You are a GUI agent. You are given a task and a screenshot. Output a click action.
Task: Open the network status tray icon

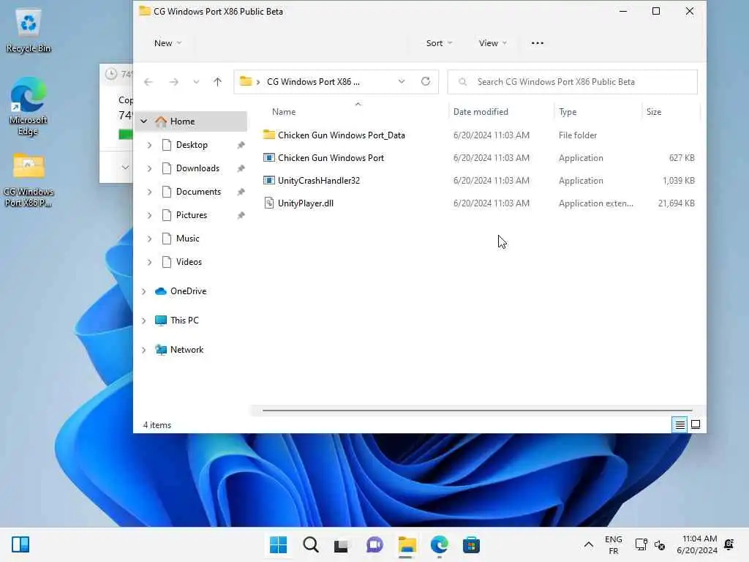pyautogui.click(x=641, y=544)
